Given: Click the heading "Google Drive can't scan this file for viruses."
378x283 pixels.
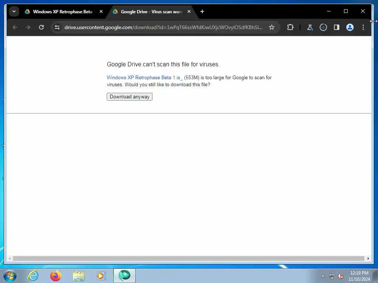Looking at the screenshot, I should coord(163,64).
